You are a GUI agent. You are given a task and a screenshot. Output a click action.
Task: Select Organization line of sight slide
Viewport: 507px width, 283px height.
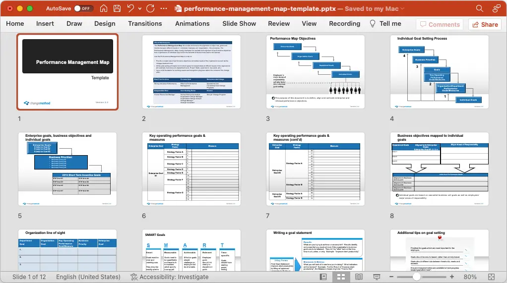(x=67, y=250)
